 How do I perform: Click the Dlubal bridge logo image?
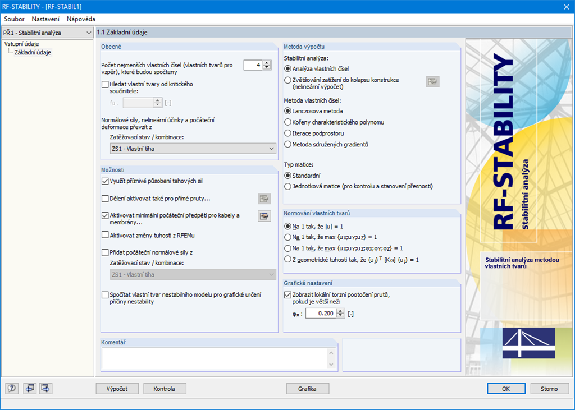pos(528,343)
